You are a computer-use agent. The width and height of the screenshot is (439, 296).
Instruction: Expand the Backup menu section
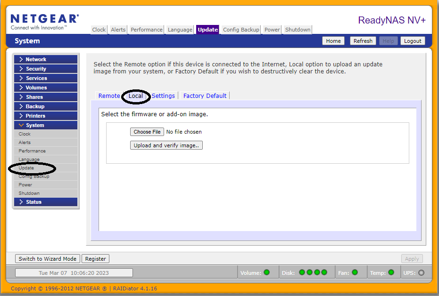tap(46, 106)
